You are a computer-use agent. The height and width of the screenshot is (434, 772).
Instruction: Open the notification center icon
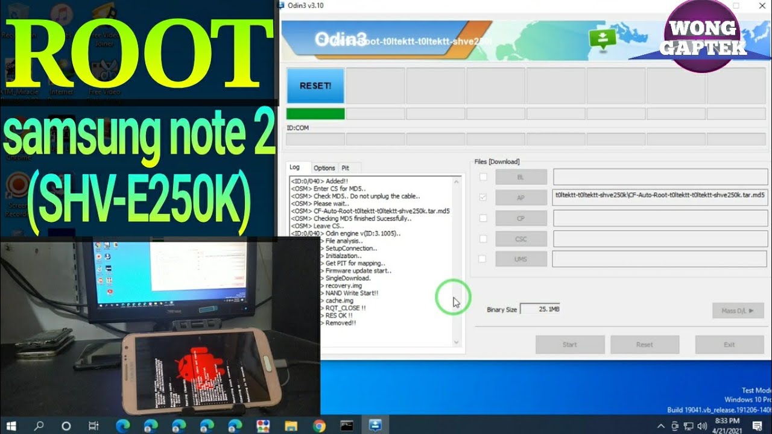pyautogui.click(x=756, y=426)
